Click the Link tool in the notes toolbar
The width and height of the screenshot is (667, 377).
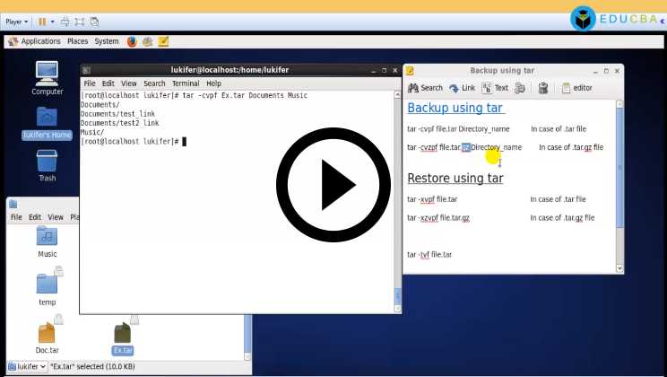(x=462, y=88)
